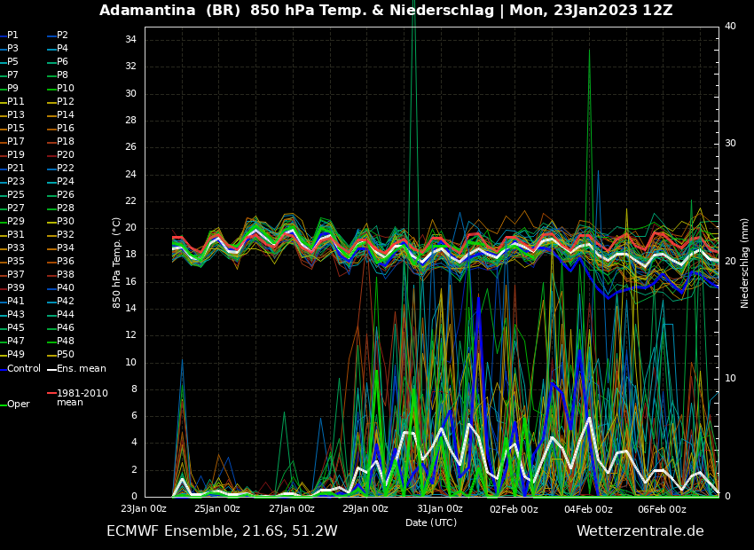Screen dimensions: 754x550
Task: Click the P22 legend label
Action: click(66, 169)
